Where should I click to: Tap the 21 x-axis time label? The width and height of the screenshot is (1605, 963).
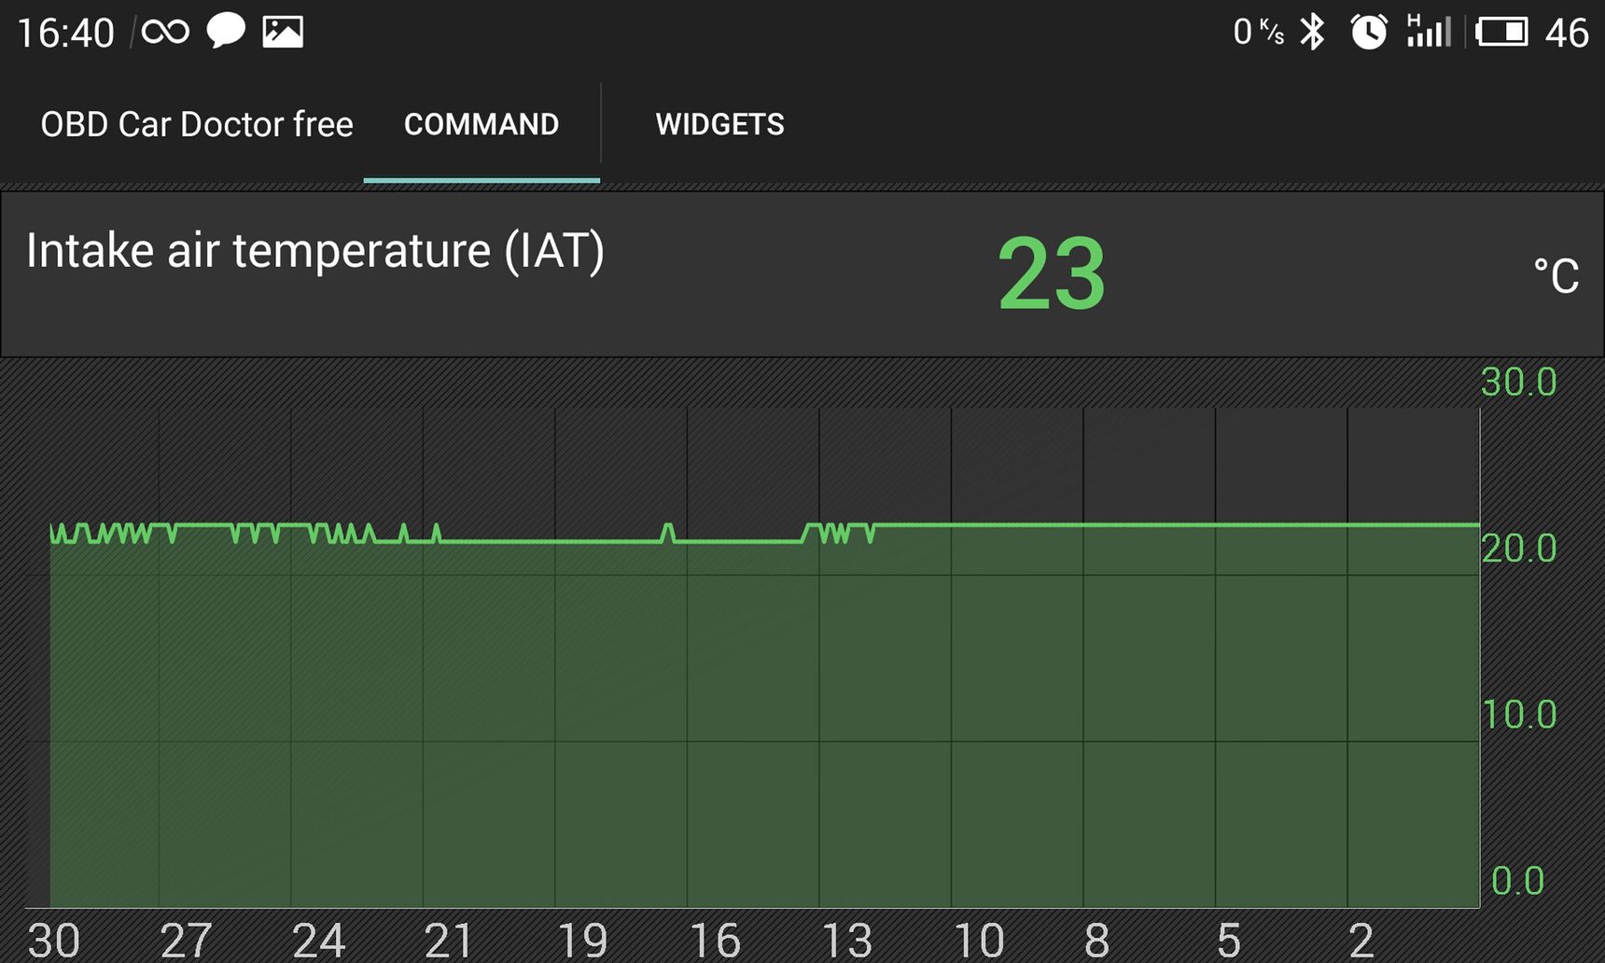pos(449,941)
